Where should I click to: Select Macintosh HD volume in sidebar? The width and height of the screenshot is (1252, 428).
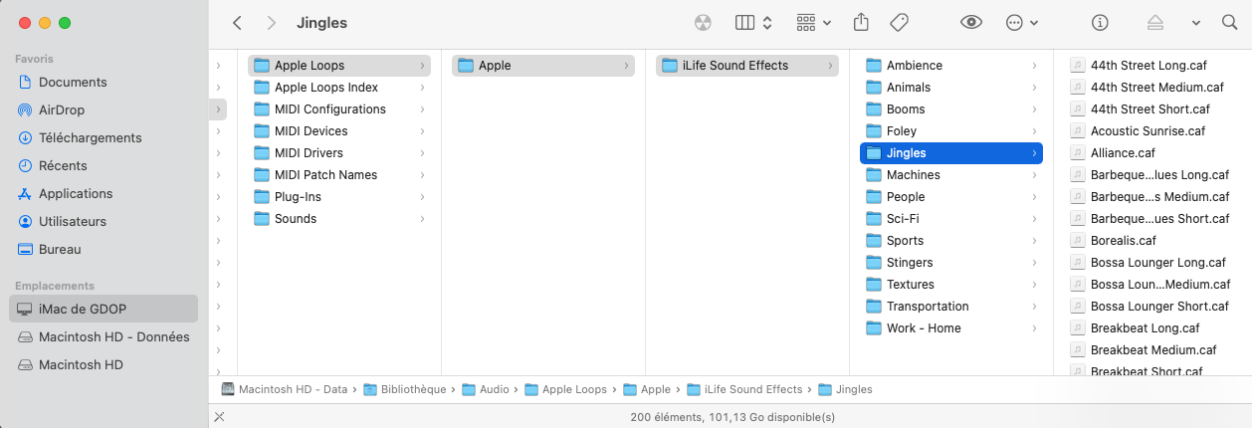coord(104,365)
